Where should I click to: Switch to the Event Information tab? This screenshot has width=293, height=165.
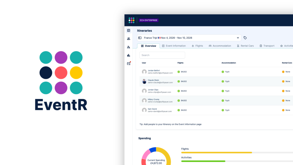174,46
